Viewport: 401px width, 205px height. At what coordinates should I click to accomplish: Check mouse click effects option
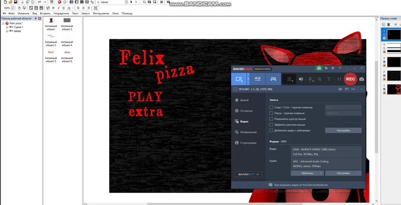point(271,125)
